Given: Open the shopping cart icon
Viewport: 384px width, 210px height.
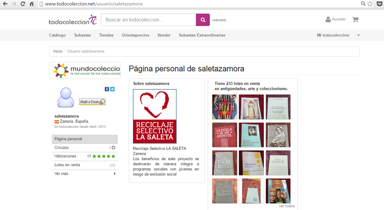Looking at the screenshot, I should pos(355,20).
